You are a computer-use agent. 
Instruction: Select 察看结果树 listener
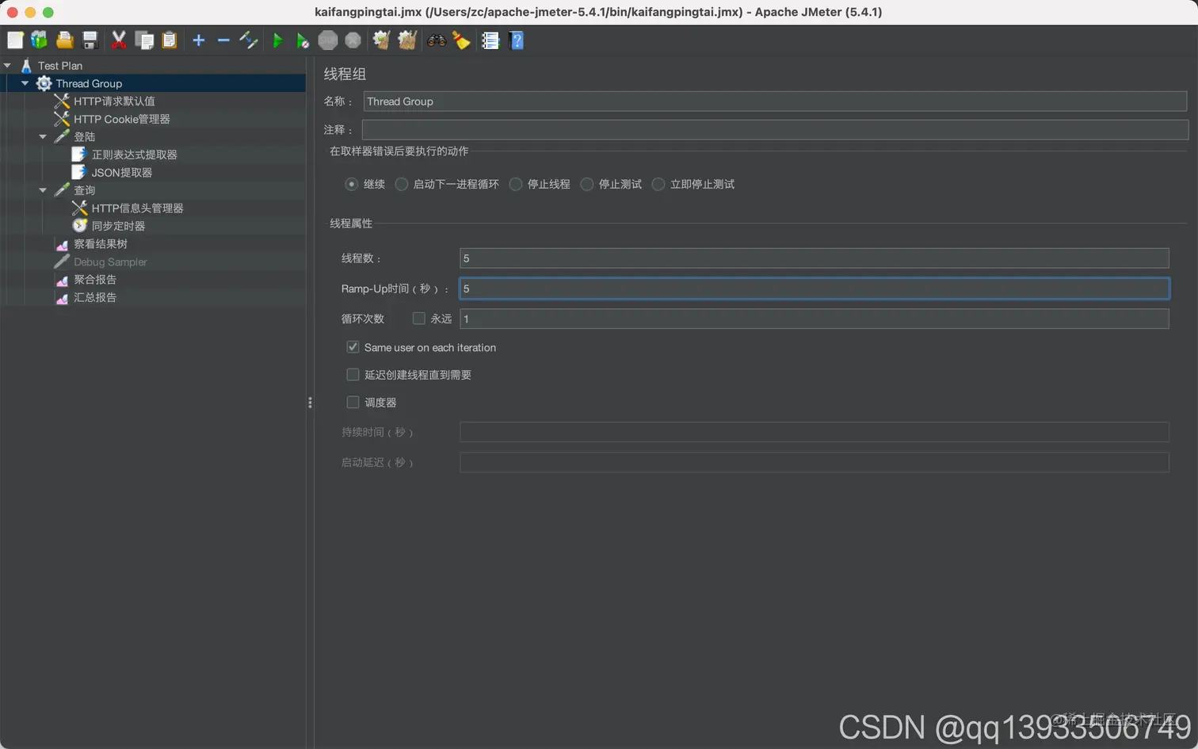pos(100,244)
